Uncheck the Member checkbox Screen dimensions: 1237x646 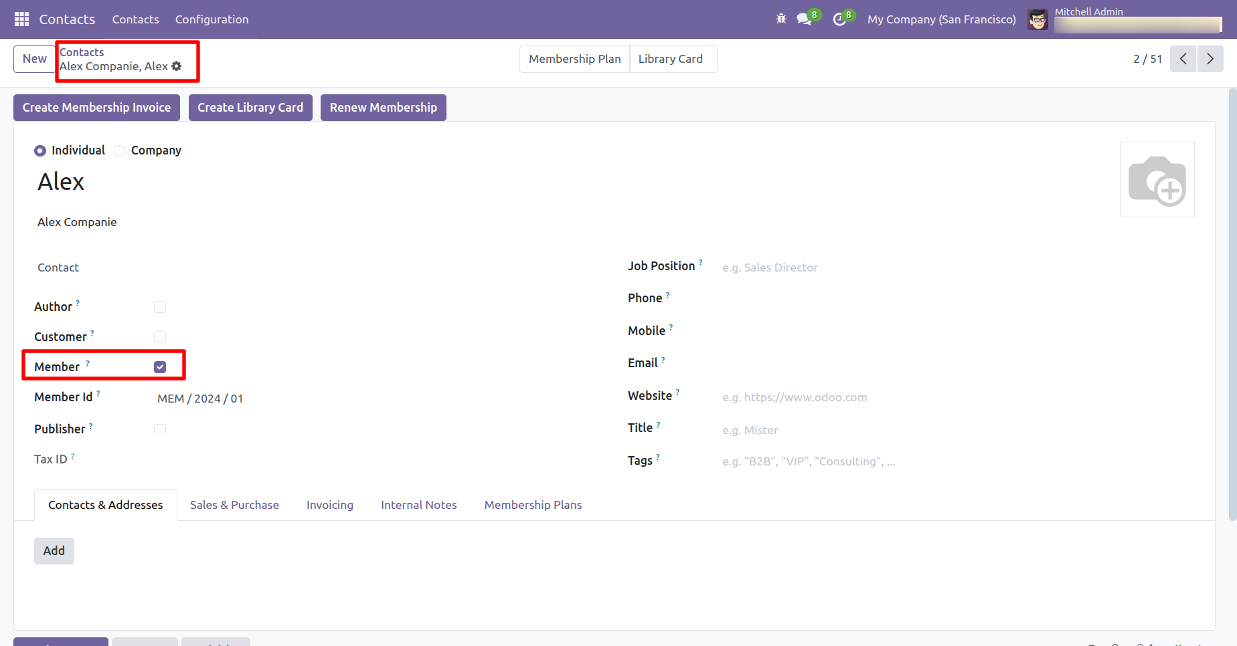pyautogui.click(x=160, y=367)
